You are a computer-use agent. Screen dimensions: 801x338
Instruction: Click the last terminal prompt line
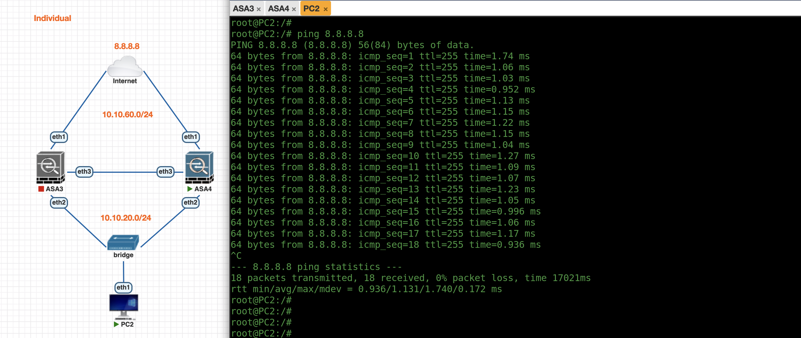pos(262,333)
